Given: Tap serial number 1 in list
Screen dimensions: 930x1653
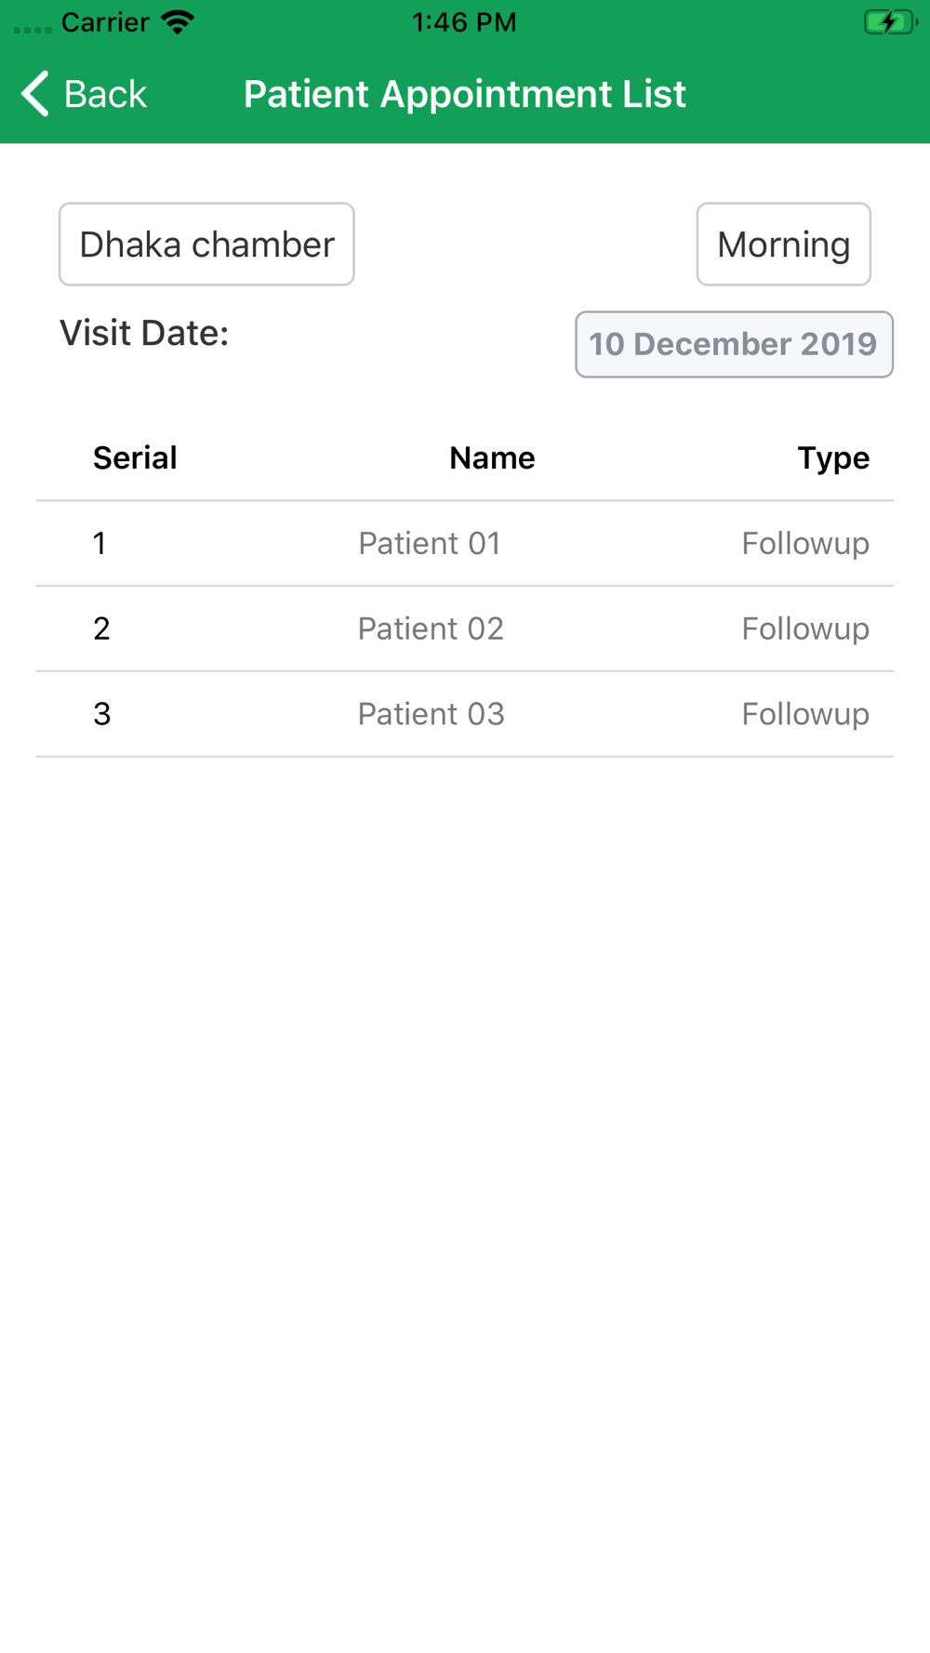Looking at the screenshot, I should pyautogui.click(x=100, y=543).
